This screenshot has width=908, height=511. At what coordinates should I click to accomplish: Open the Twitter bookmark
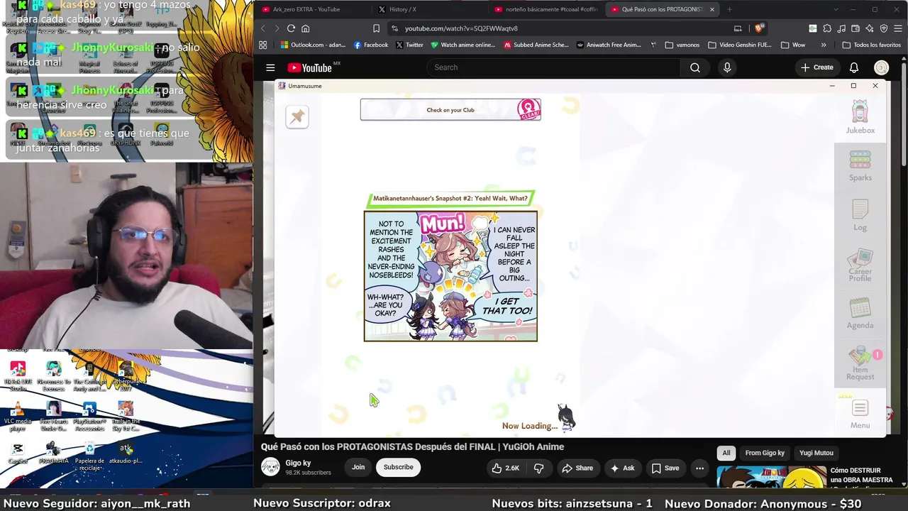[x=409, y=45]
